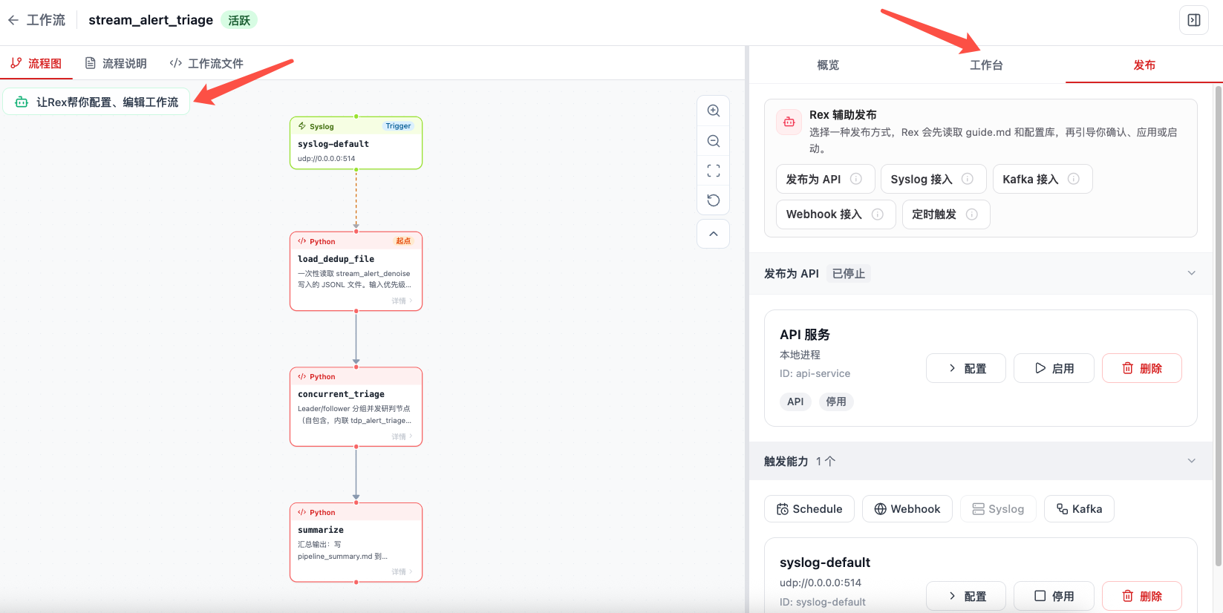Collapse the 发布为 API section

(x=1192, y=273)
